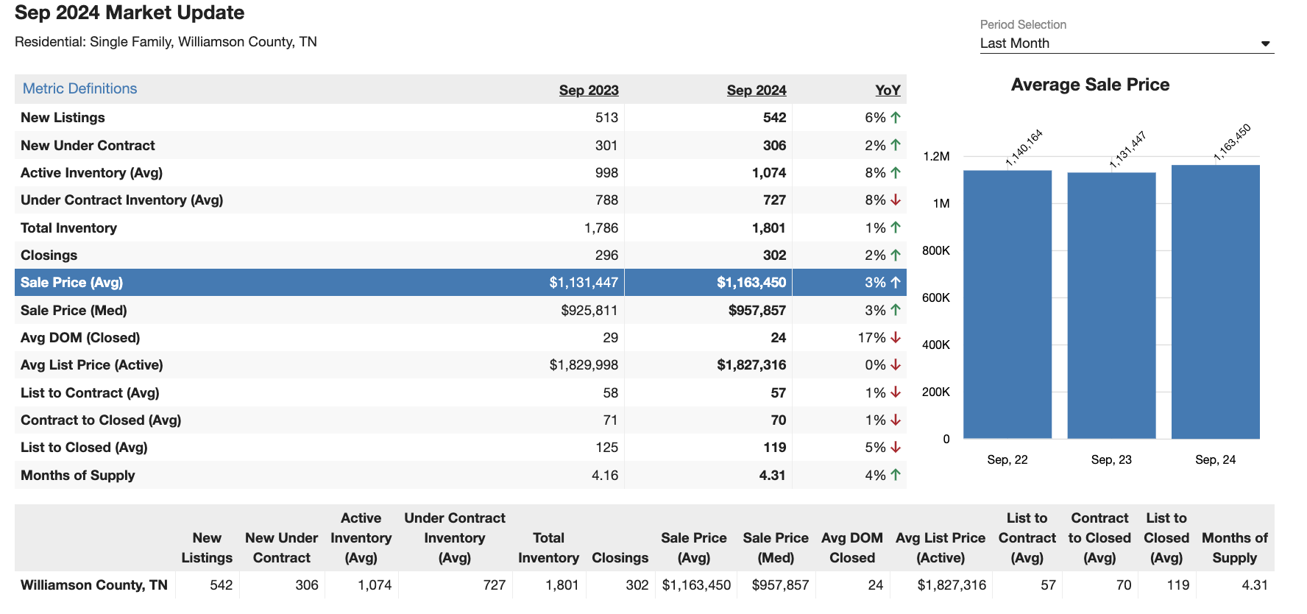Click the $925,811 median price value

click(x=589, y=310)
